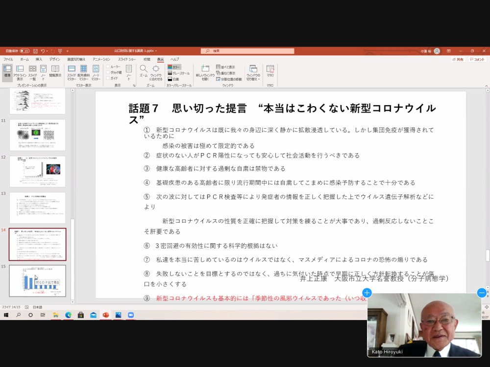This screenshot has width=490, height=367.
Task: Enable the Ruler (ルーラー) checkbox
Action: [x=108, y=67]
